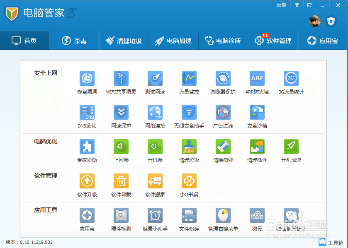Click version text 8.10.11219.832
This screenshot has height=248, width=348.
(x=37, y=242)
